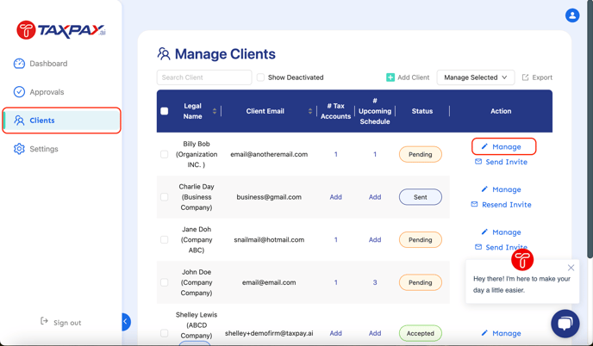
Task: Click Accepted status badge for Shelley Lewis
Action: [420, 333]
